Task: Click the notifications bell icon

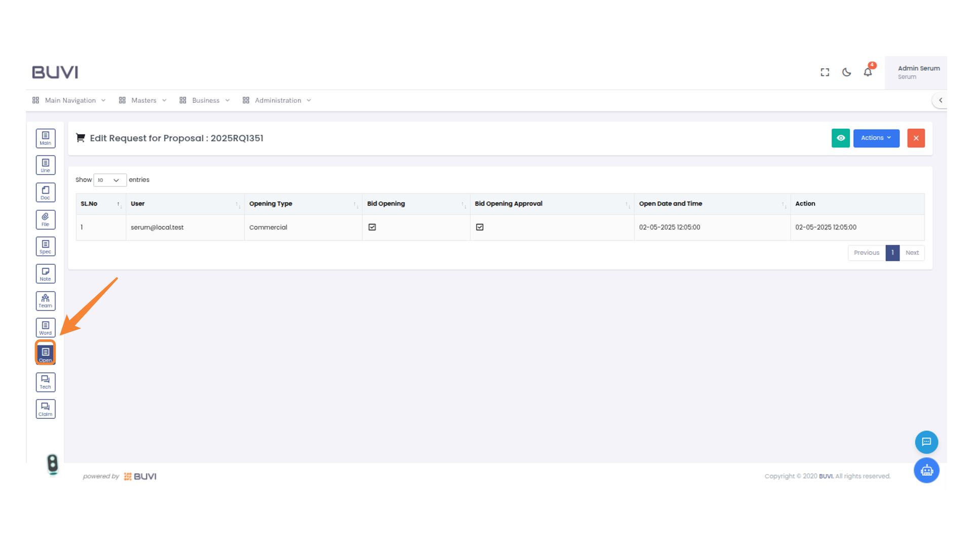Action: click(868, 72)
